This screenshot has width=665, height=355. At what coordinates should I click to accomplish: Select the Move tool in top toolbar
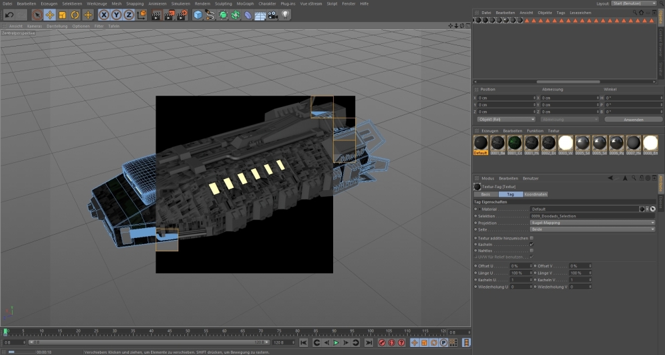[x=50, y=15]
